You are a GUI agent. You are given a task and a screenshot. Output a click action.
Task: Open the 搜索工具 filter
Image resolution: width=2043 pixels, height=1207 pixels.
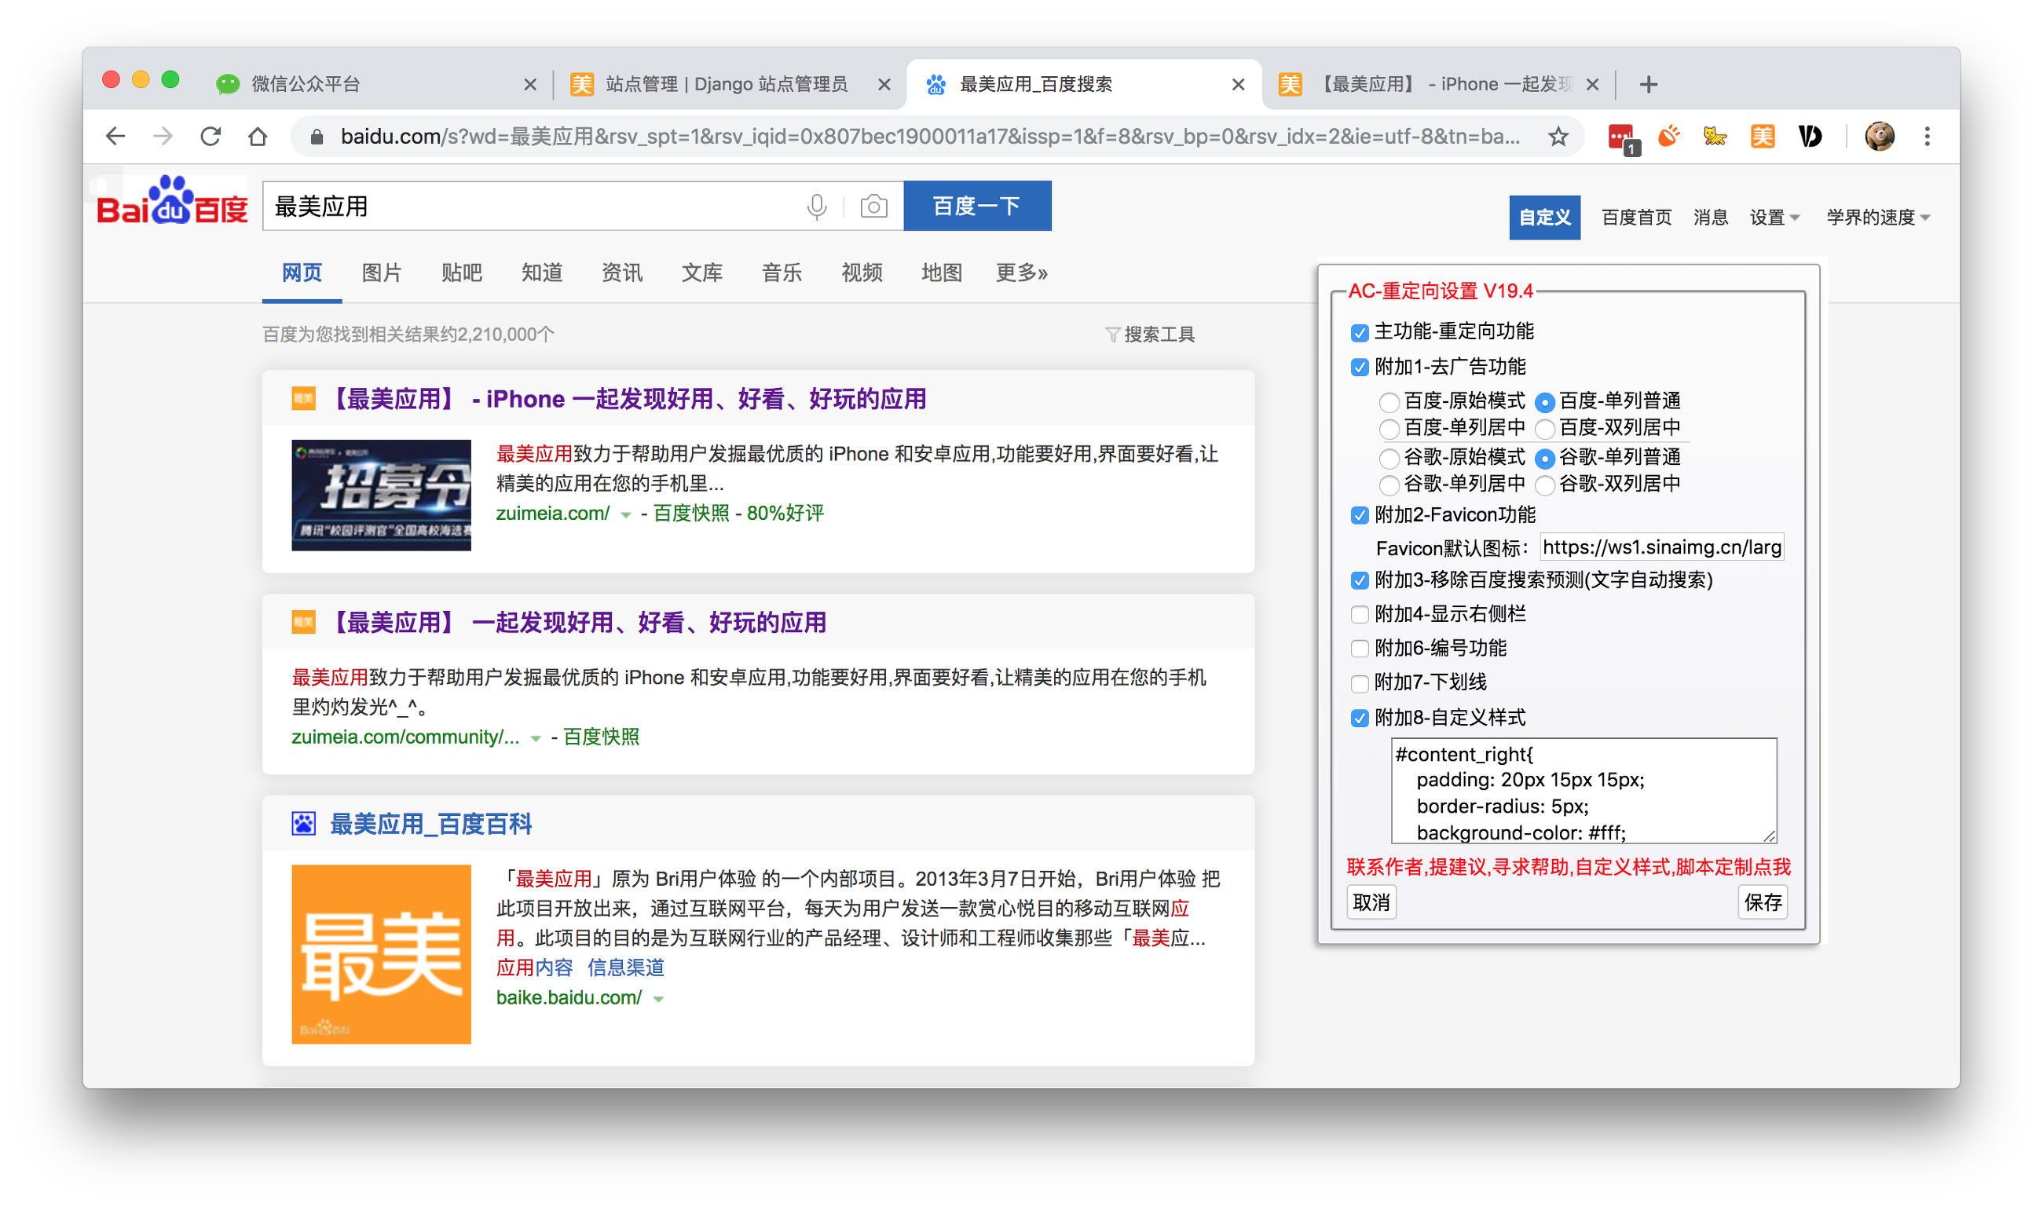click(1149, 335)
